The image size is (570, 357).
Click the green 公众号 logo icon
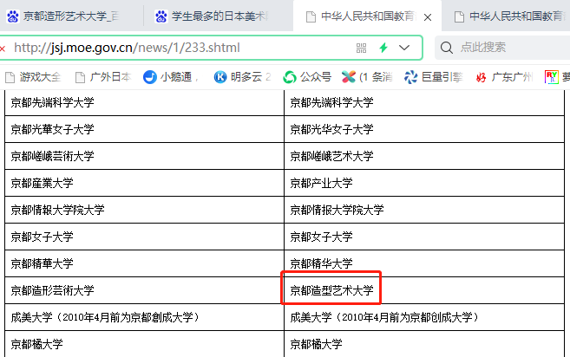click(x=290, y=77)
